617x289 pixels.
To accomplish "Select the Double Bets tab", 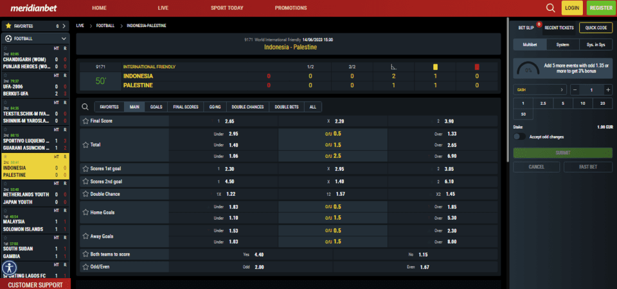I will (x=287, y=107).
